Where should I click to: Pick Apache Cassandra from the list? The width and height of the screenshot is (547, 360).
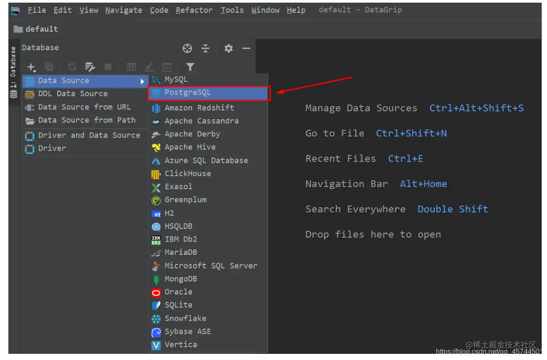click(x=208, y=121)
